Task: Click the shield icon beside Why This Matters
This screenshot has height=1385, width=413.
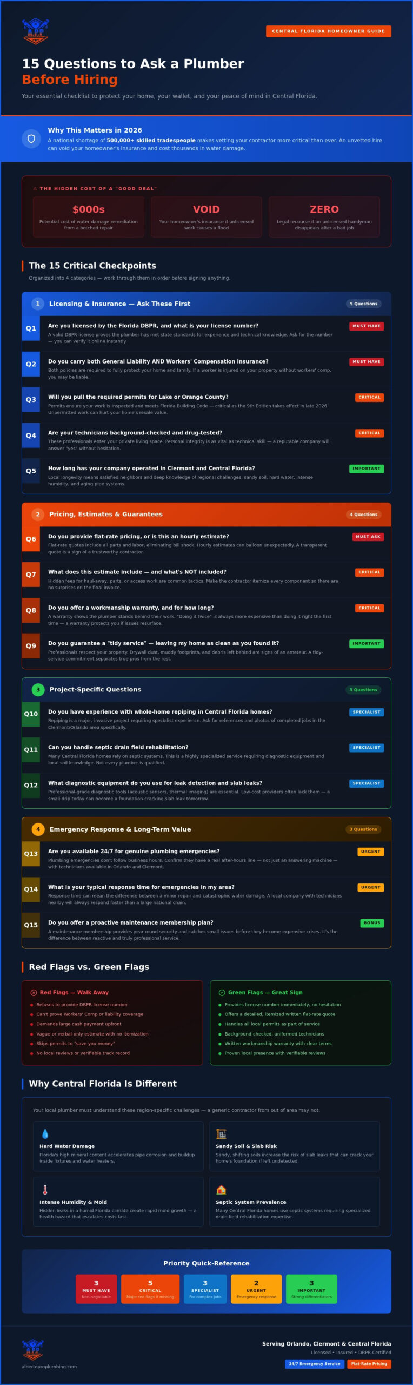Action: tap(31, 138)
